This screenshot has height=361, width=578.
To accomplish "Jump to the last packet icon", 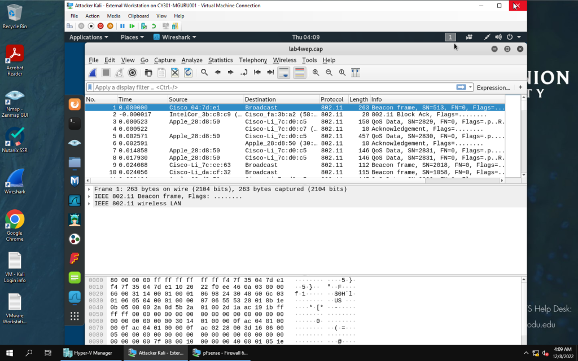I will (270, 73).
